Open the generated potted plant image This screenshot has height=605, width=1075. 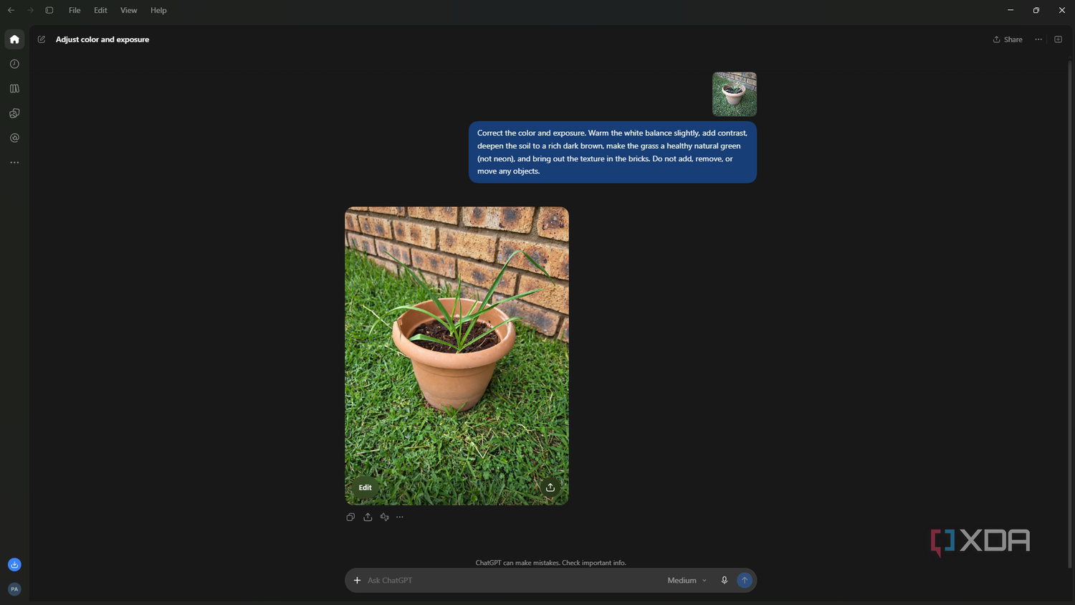pyautogui.click(x=457, y=356)
